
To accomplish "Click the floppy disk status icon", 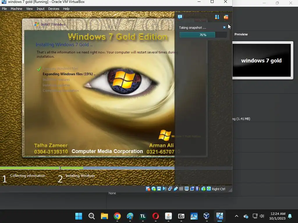I will coord(159,189).
